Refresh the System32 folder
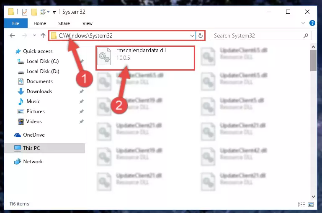 [201, 36]
